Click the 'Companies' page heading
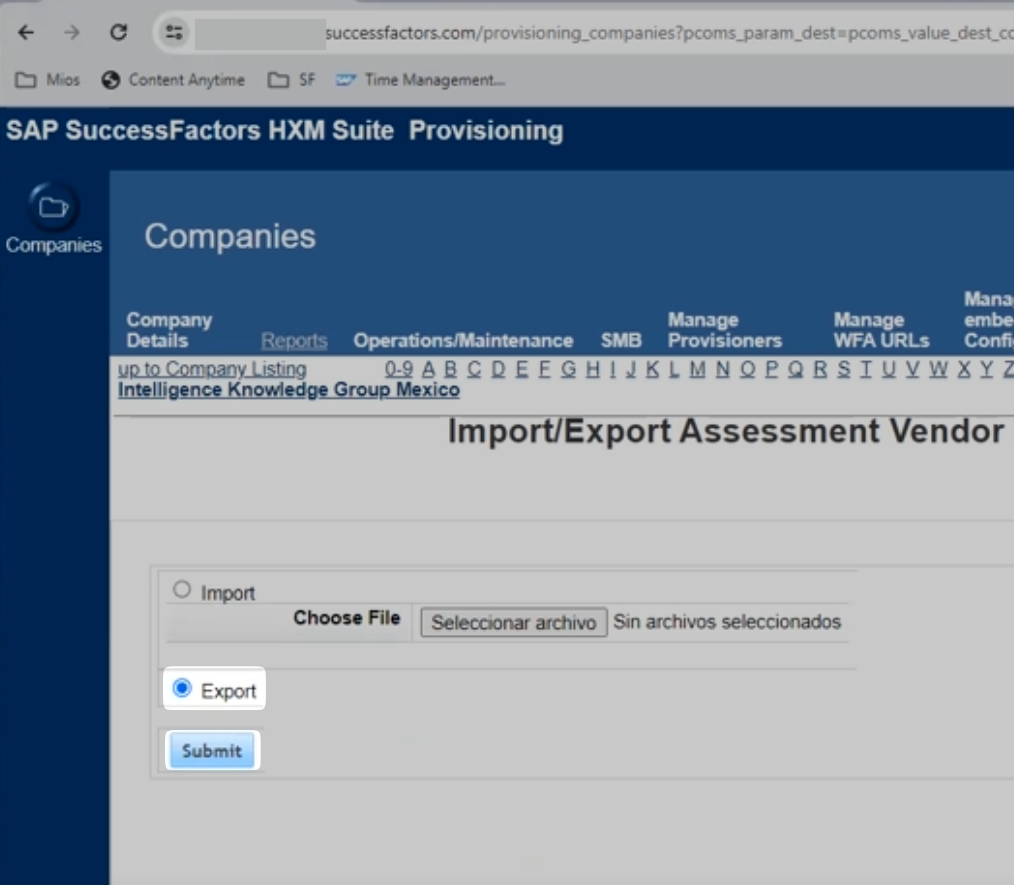This screenshot has width=1014, height=885. click(230, 236)
